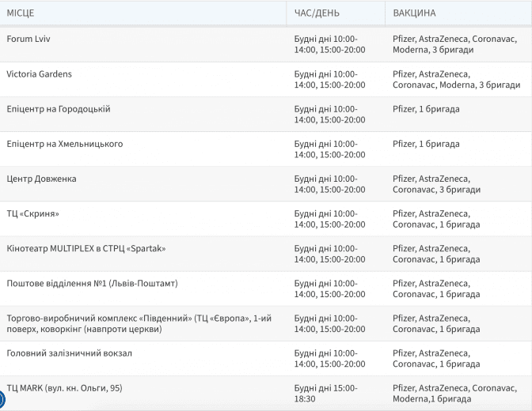Select the Victoria Gardens row name

39,74
